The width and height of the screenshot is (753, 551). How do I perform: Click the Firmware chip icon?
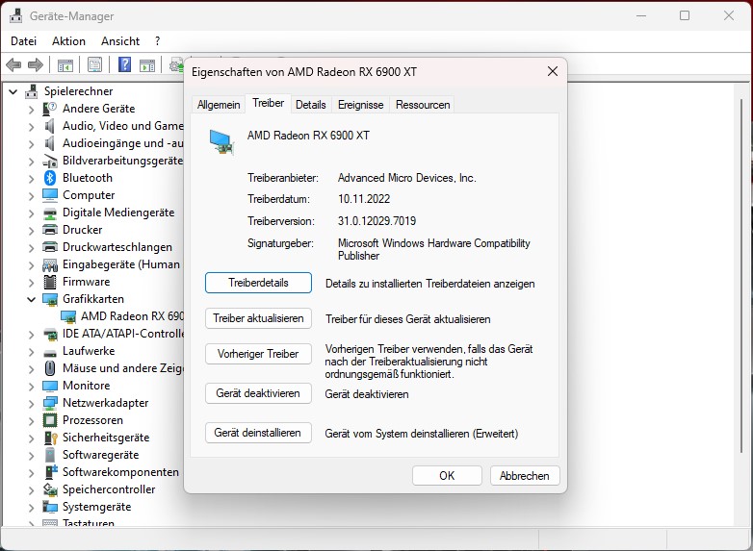pyautogui.click(x=50, y=282)
